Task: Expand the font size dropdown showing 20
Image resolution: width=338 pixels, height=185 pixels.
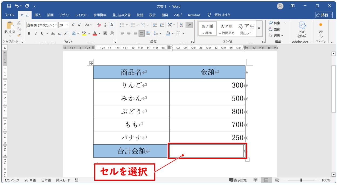Action: (67, 25)
